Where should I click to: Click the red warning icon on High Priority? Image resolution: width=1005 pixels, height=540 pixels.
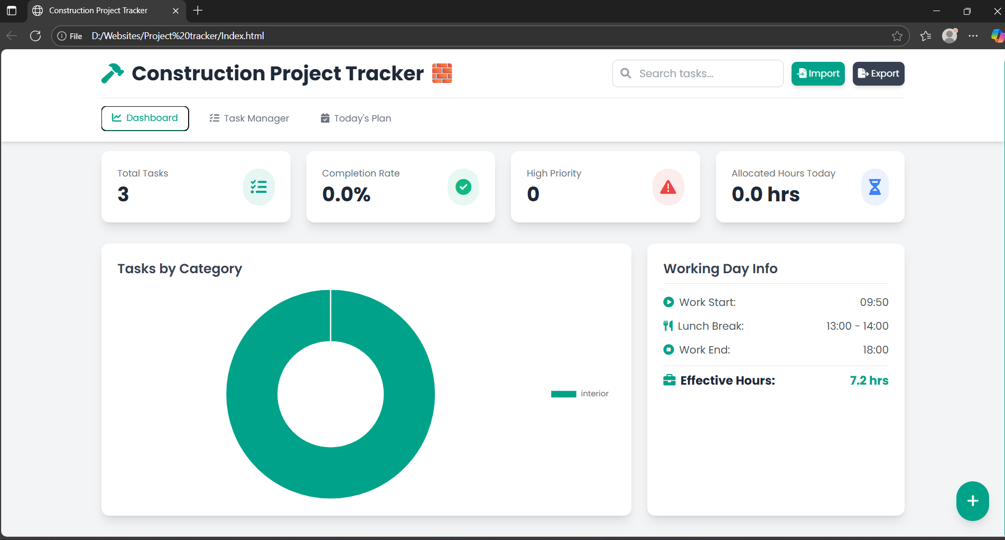click(x=668, y=187)
